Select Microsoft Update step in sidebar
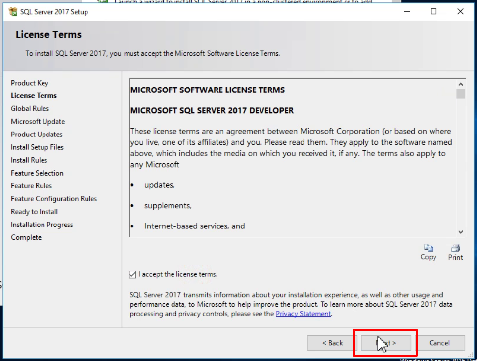Screen dimensions: 477x361 click(x=38, y=122)
